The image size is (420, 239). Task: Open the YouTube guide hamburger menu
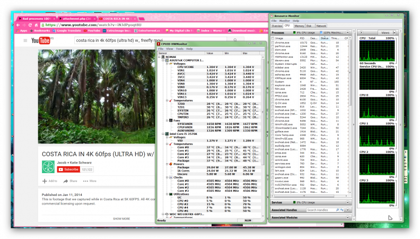[x=25, y=40]
